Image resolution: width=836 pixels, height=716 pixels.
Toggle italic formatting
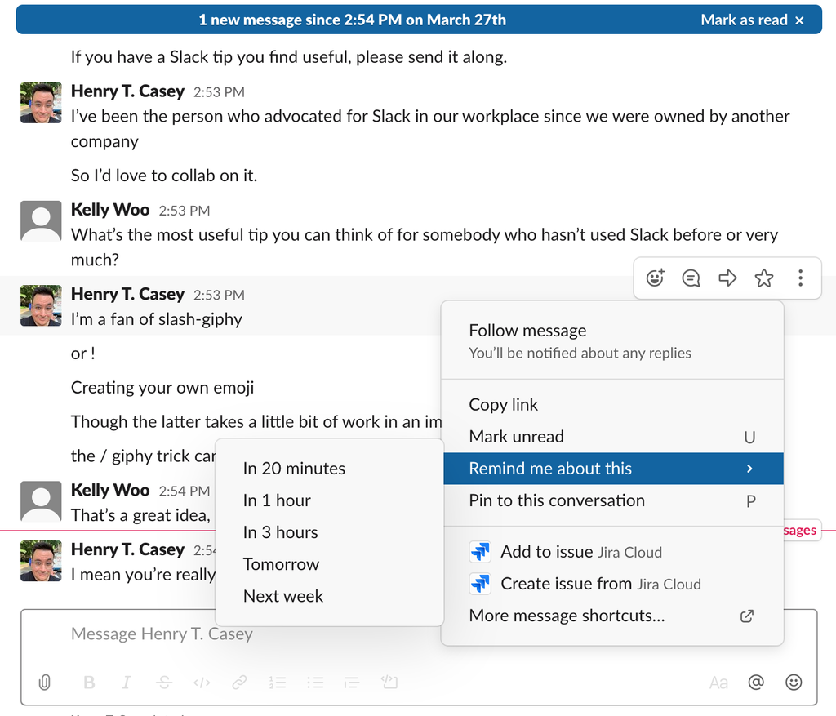pos(127,683)
